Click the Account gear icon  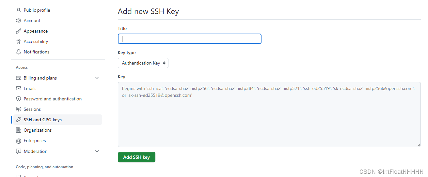pyautogui.click(x=19, y=21)
